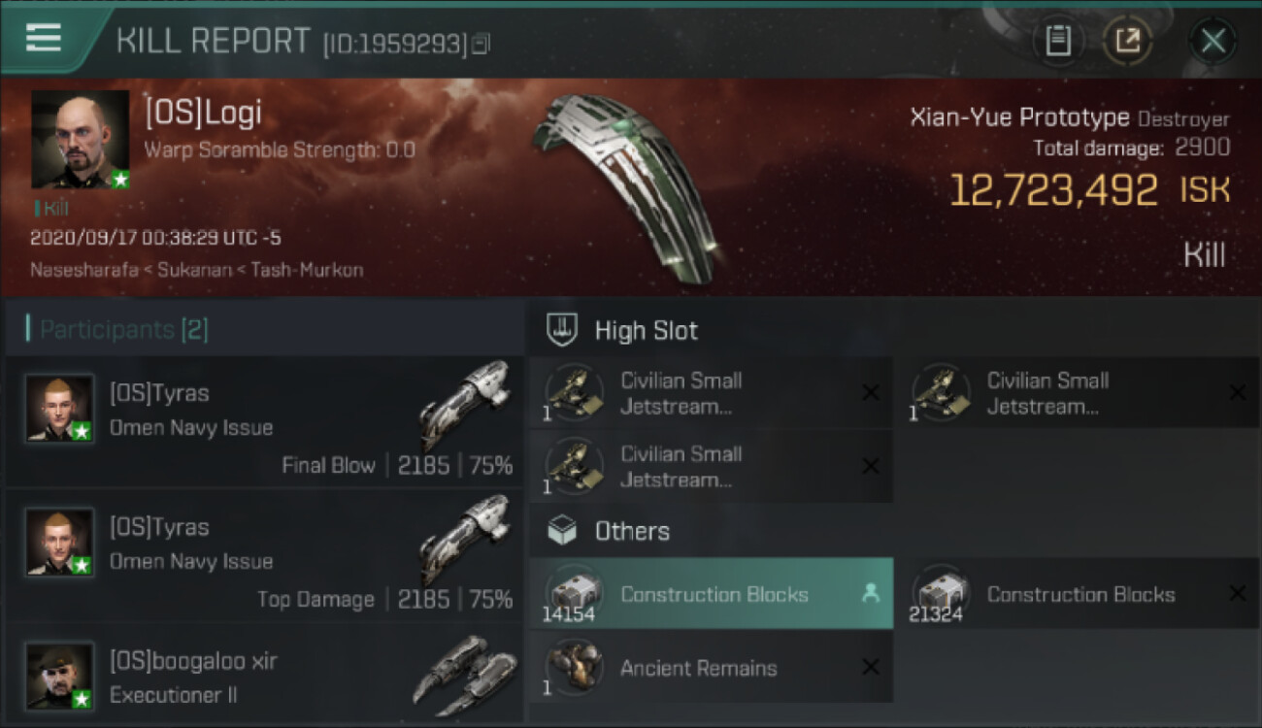Select the [OS]boogaloo xir pilot portrait
This screenshot has height=728, width=1262.
click(x=60, y=677)
